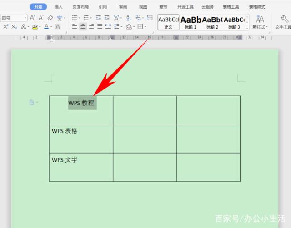Apply the 正文 style
The height and width of the screenshot is (228, 291).
tap(169, 22)
